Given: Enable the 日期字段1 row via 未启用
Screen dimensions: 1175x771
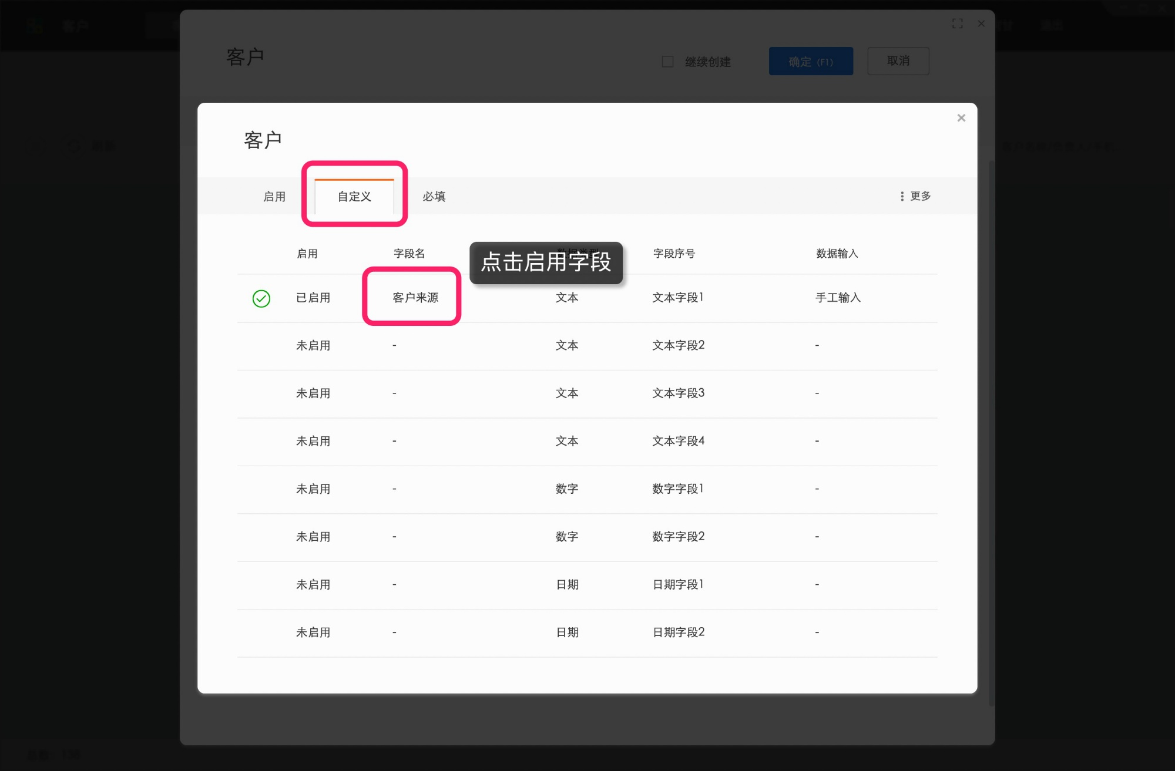Looking at the screenshot, I should (313, 585).
